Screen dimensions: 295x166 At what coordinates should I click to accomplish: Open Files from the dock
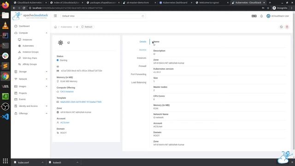point(5,15)
